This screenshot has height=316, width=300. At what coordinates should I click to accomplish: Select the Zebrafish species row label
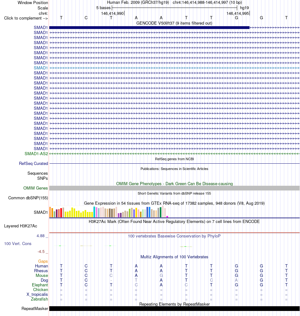pos(39,299)
